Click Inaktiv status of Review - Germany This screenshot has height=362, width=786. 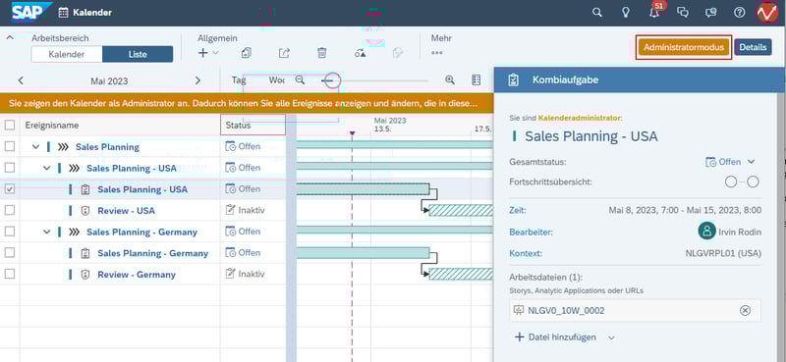(245, 274)
